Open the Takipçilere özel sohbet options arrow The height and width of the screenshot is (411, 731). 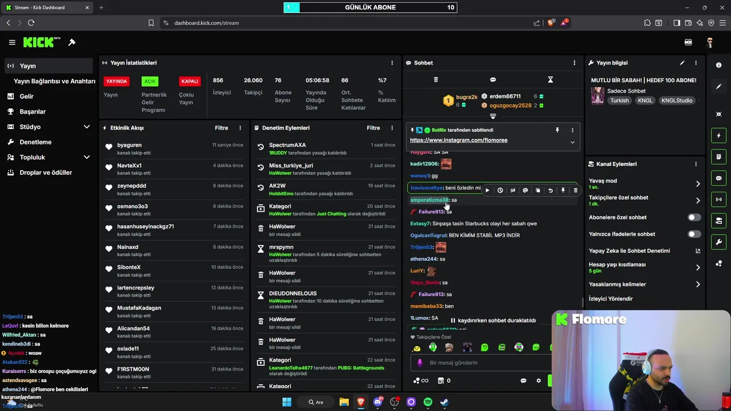coord(698,200)
